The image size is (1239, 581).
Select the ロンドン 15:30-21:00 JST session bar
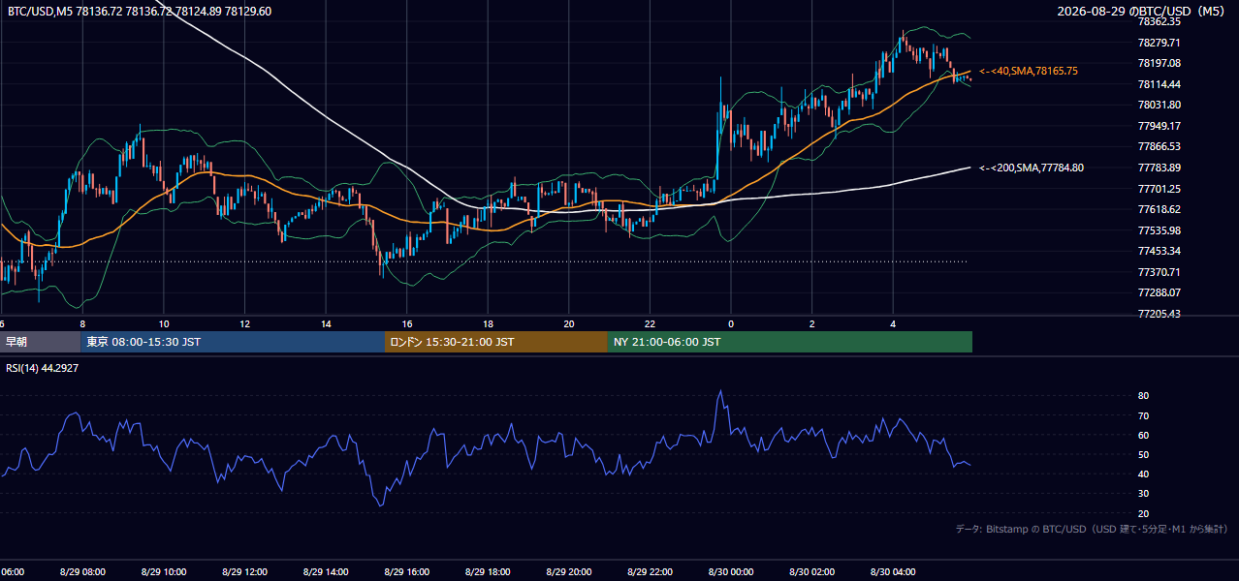point(496,342)
